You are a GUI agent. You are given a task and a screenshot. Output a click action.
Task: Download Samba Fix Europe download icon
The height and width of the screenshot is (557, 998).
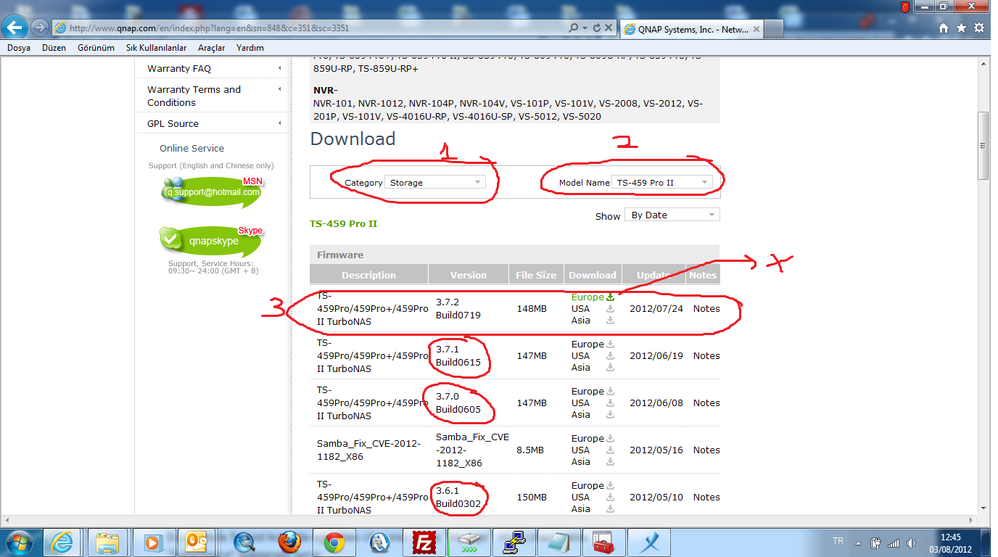(610, 439)
